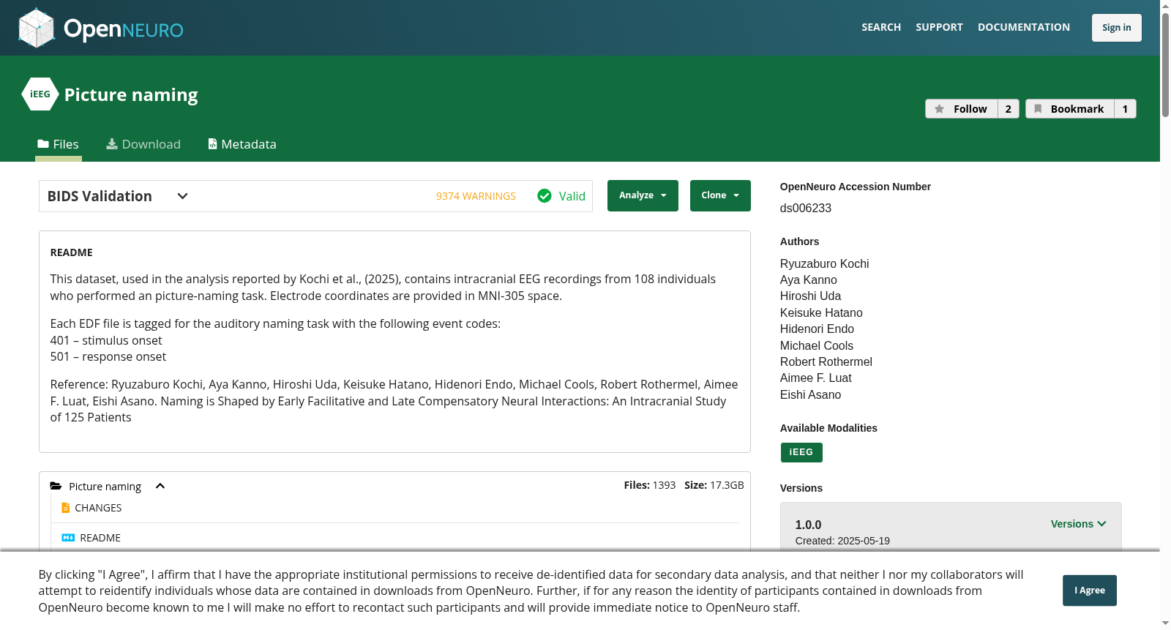Viewport: 1171px width, 630px height.
Task: Expand the BIDS Validation panel
Action: pos(183,196)
